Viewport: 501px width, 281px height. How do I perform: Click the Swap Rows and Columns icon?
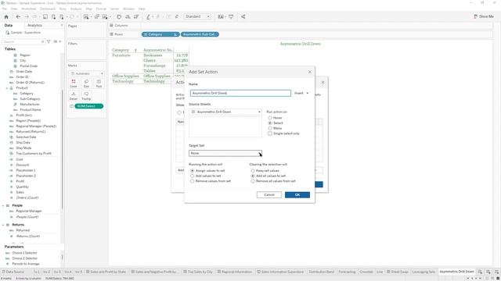(x=119, y=16)
